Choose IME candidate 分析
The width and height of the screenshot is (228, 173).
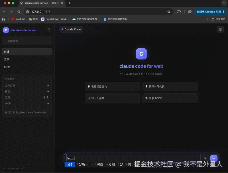tap(70, 164)
